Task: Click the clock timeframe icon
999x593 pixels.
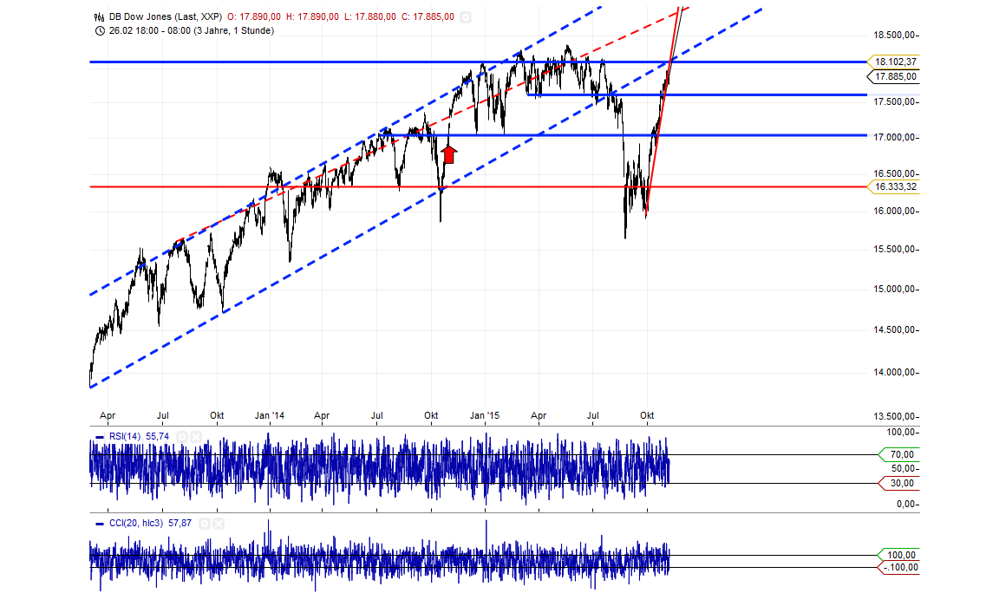Action: (98, 29)
